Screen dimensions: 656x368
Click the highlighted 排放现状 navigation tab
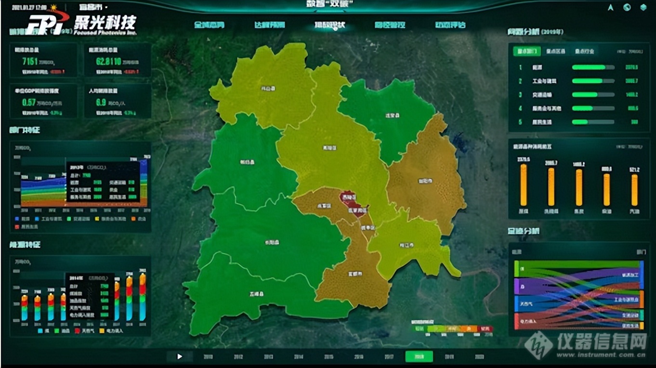click(330, 25)
